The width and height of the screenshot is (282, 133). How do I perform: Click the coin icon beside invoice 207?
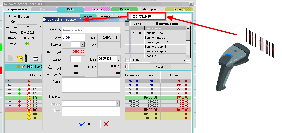29,118
